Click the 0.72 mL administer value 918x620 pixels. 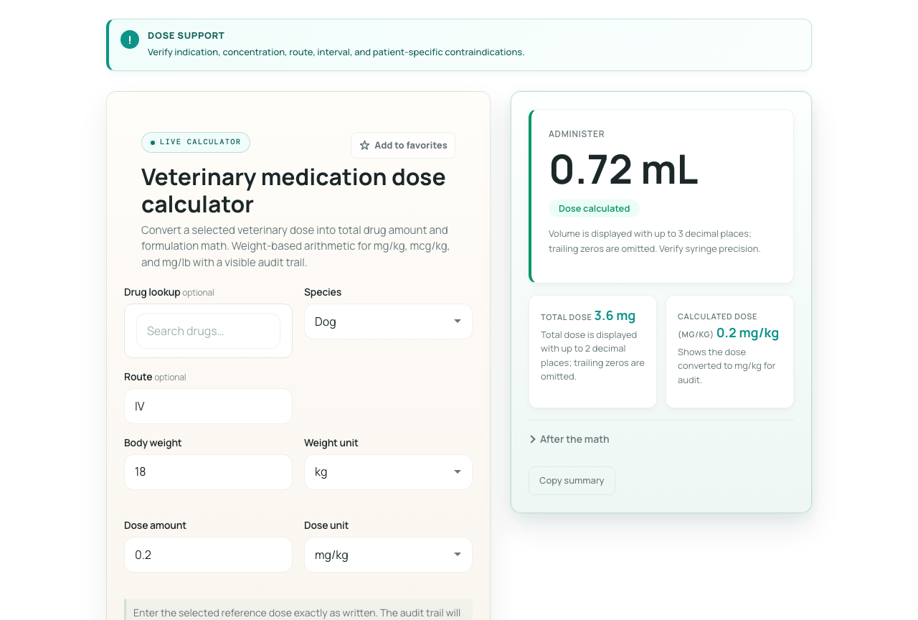pyautogui.click(x=623, y=169)
